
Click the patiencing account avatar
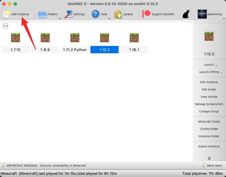202,14
